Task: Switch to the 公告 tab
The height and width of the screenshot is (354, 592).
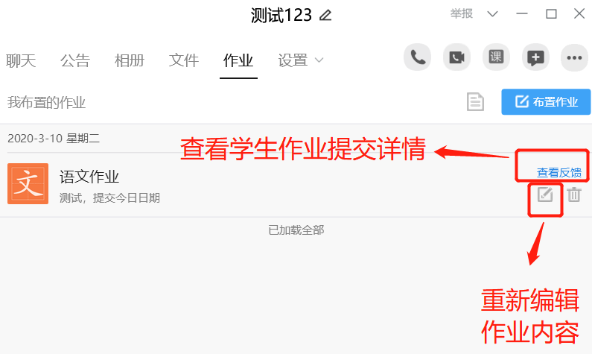Action: 75,60
